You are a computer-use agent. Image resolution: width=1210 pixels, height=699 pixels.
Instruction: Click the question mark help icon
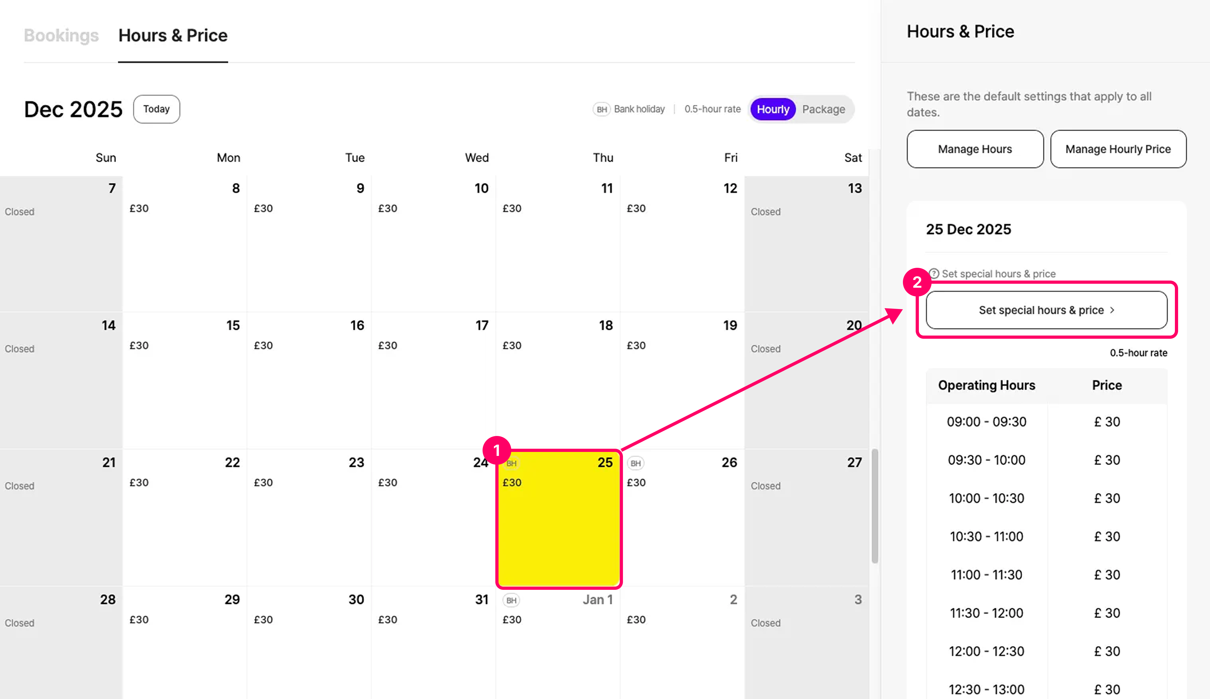click(x=934, y=273)
